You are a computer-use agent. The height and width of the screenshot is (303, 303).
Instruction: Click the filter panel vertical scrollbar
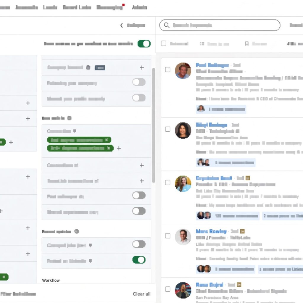(x=154, y=125)
